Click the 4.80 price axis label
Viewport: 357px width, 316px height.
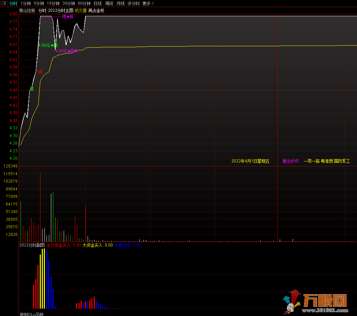pyautogui.click(x=13, y=14)
